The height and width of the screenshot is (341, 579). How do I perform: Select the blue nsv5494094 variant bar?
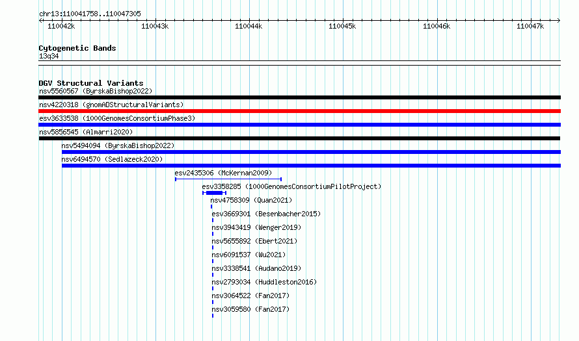[311, 152]
